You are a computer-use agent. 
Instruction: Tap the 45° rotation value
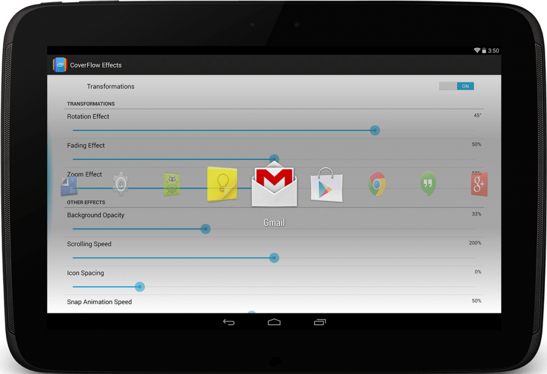pyautogui.click(x=477, y=115)
